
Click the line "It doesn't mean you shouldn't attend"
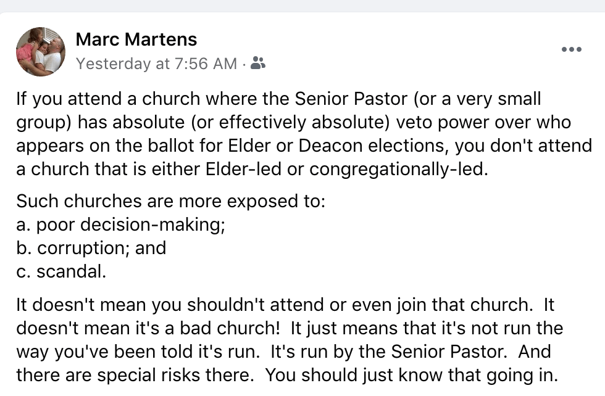coord(284,303)
